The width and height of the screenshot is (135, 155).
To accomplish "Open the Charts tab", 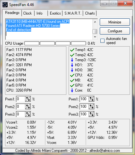I will (x=90, y=13).
